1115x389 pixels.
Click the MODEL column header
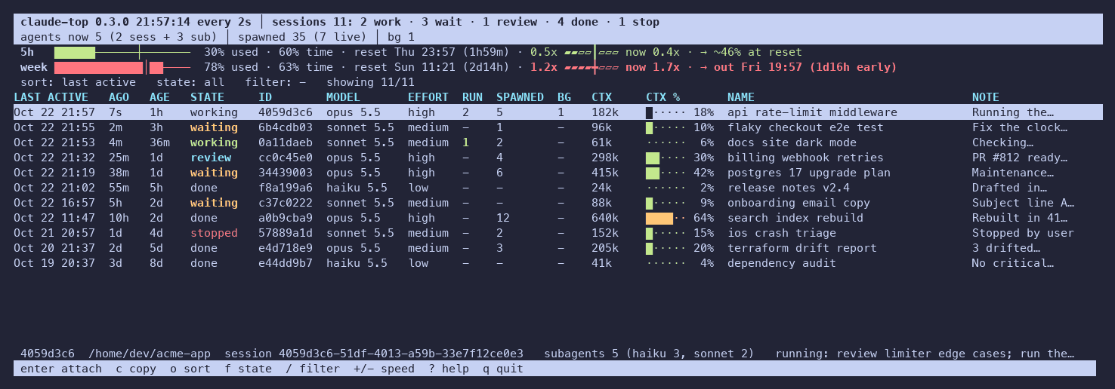[343, 97]
